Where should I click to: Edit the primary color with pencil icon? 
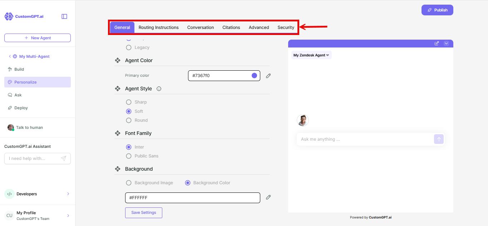pyautogui.click(x=268, y=76)
